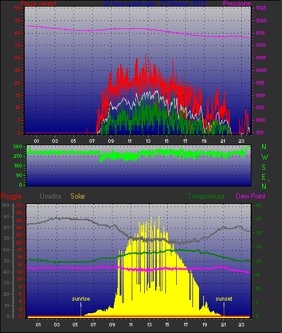Select the green S compass letter
The image size is (282, 333).
264,167
